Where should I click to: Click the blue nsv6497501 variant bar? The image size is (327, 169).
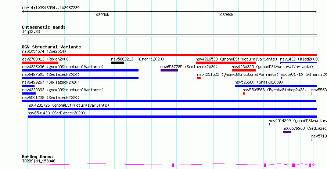[80, 78]
